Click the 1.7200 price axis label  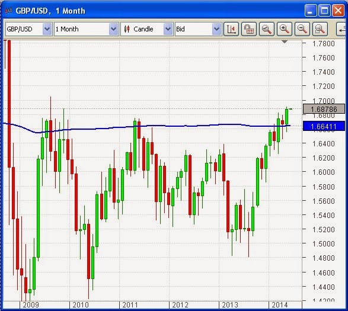click(323, 86)
